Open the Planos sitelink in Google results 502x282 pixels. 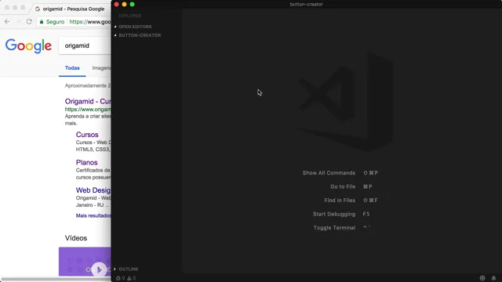pos(87,162)
